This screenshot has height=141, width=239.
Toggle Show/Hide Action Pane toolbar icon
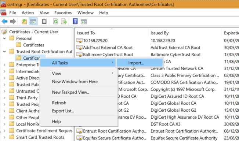pyautogui.click(x=84, y=22)
